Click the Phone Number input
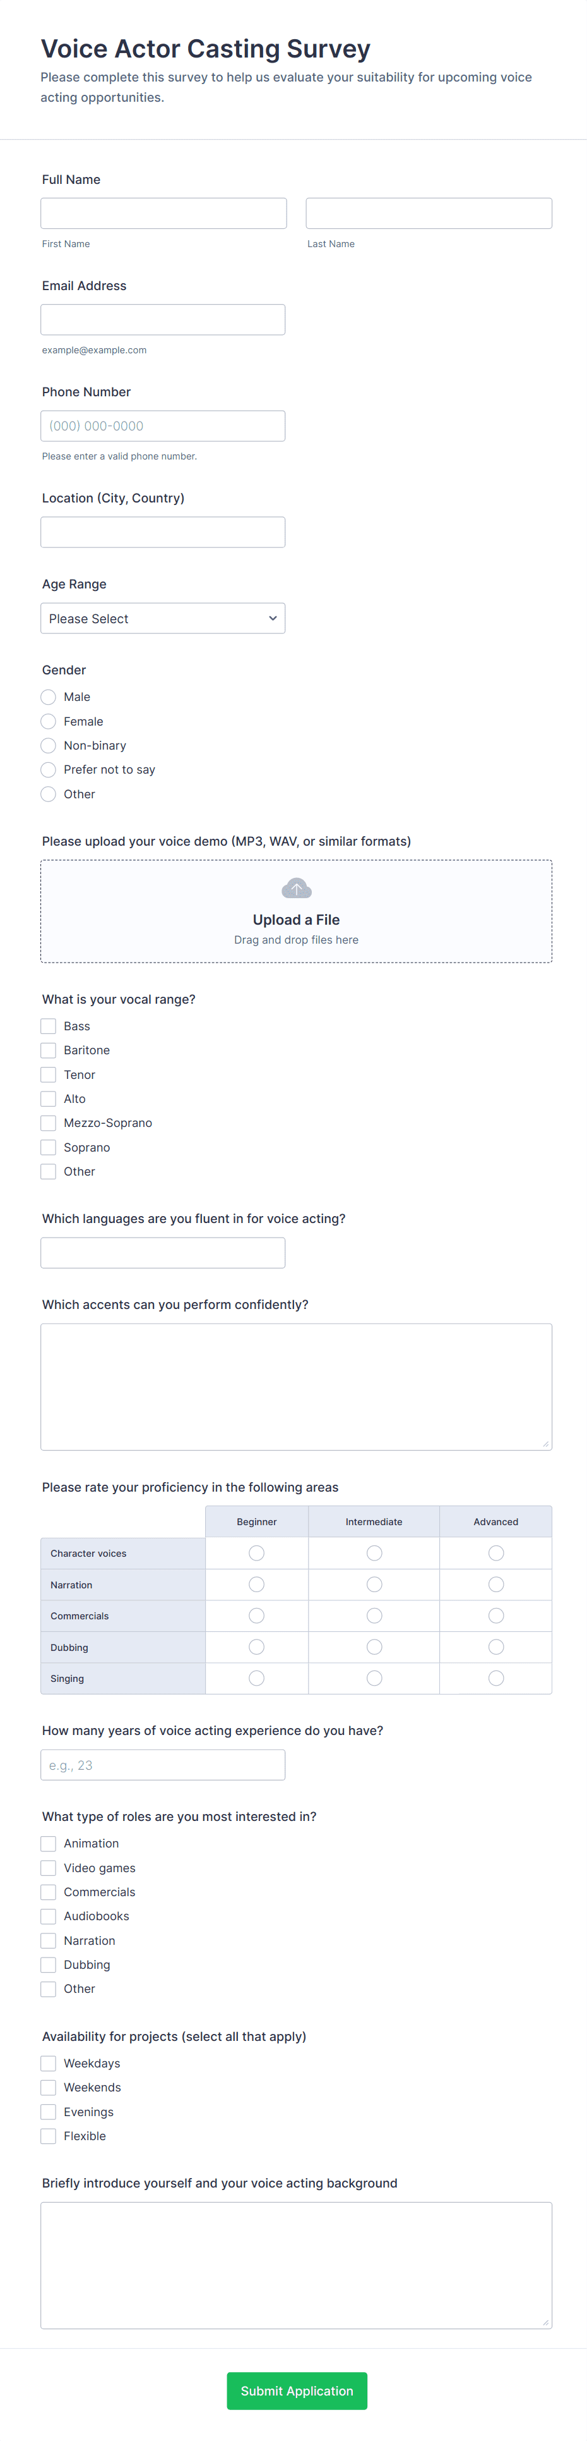587x2441 pixels. [x=163, y=425]
